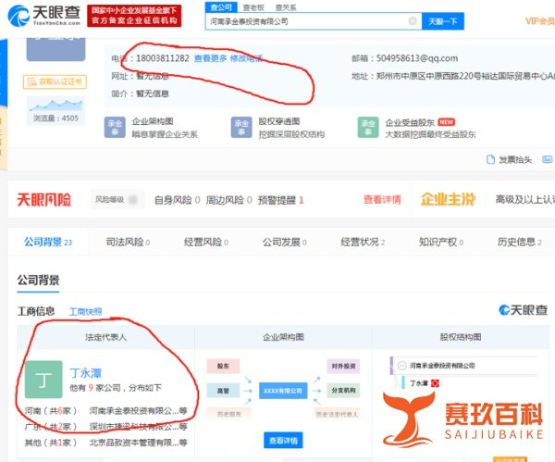This screenshot has height=462, width=555.
Task: Click the 分支机构 box in structure chart
Action: point(343,391)
